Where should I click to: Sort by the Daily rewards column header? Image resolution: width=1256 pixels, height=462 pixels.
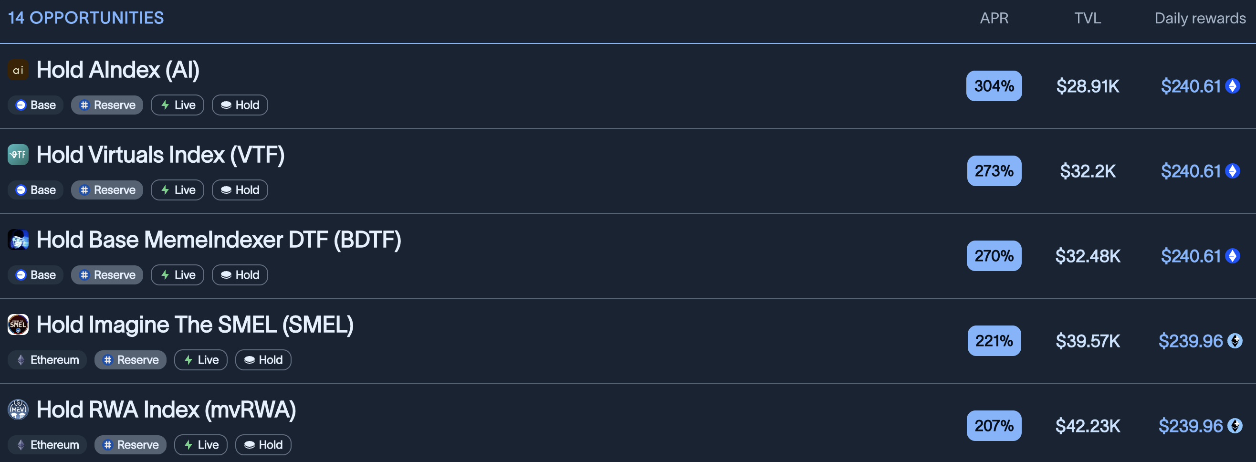point(1199,18)
